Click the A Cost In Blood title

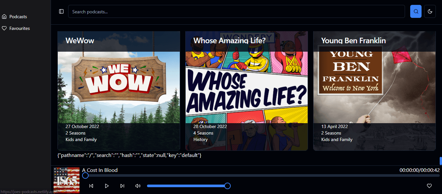point(100,170)
